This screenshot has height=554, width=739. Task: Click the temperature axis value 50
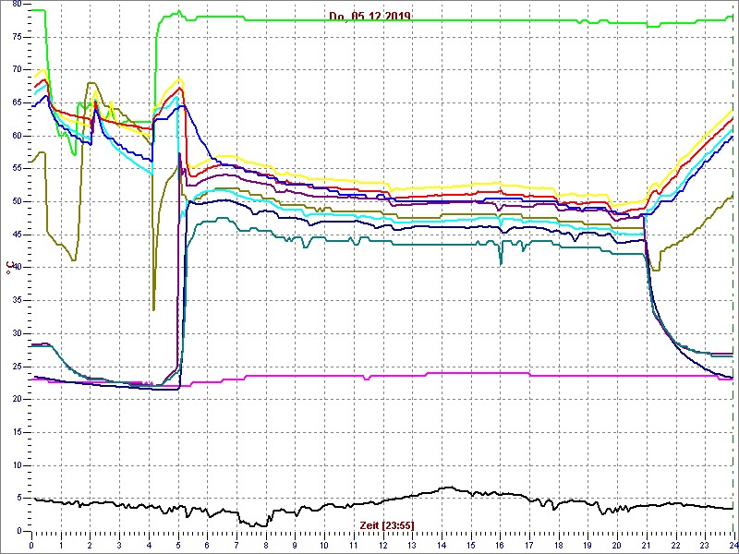18,202
